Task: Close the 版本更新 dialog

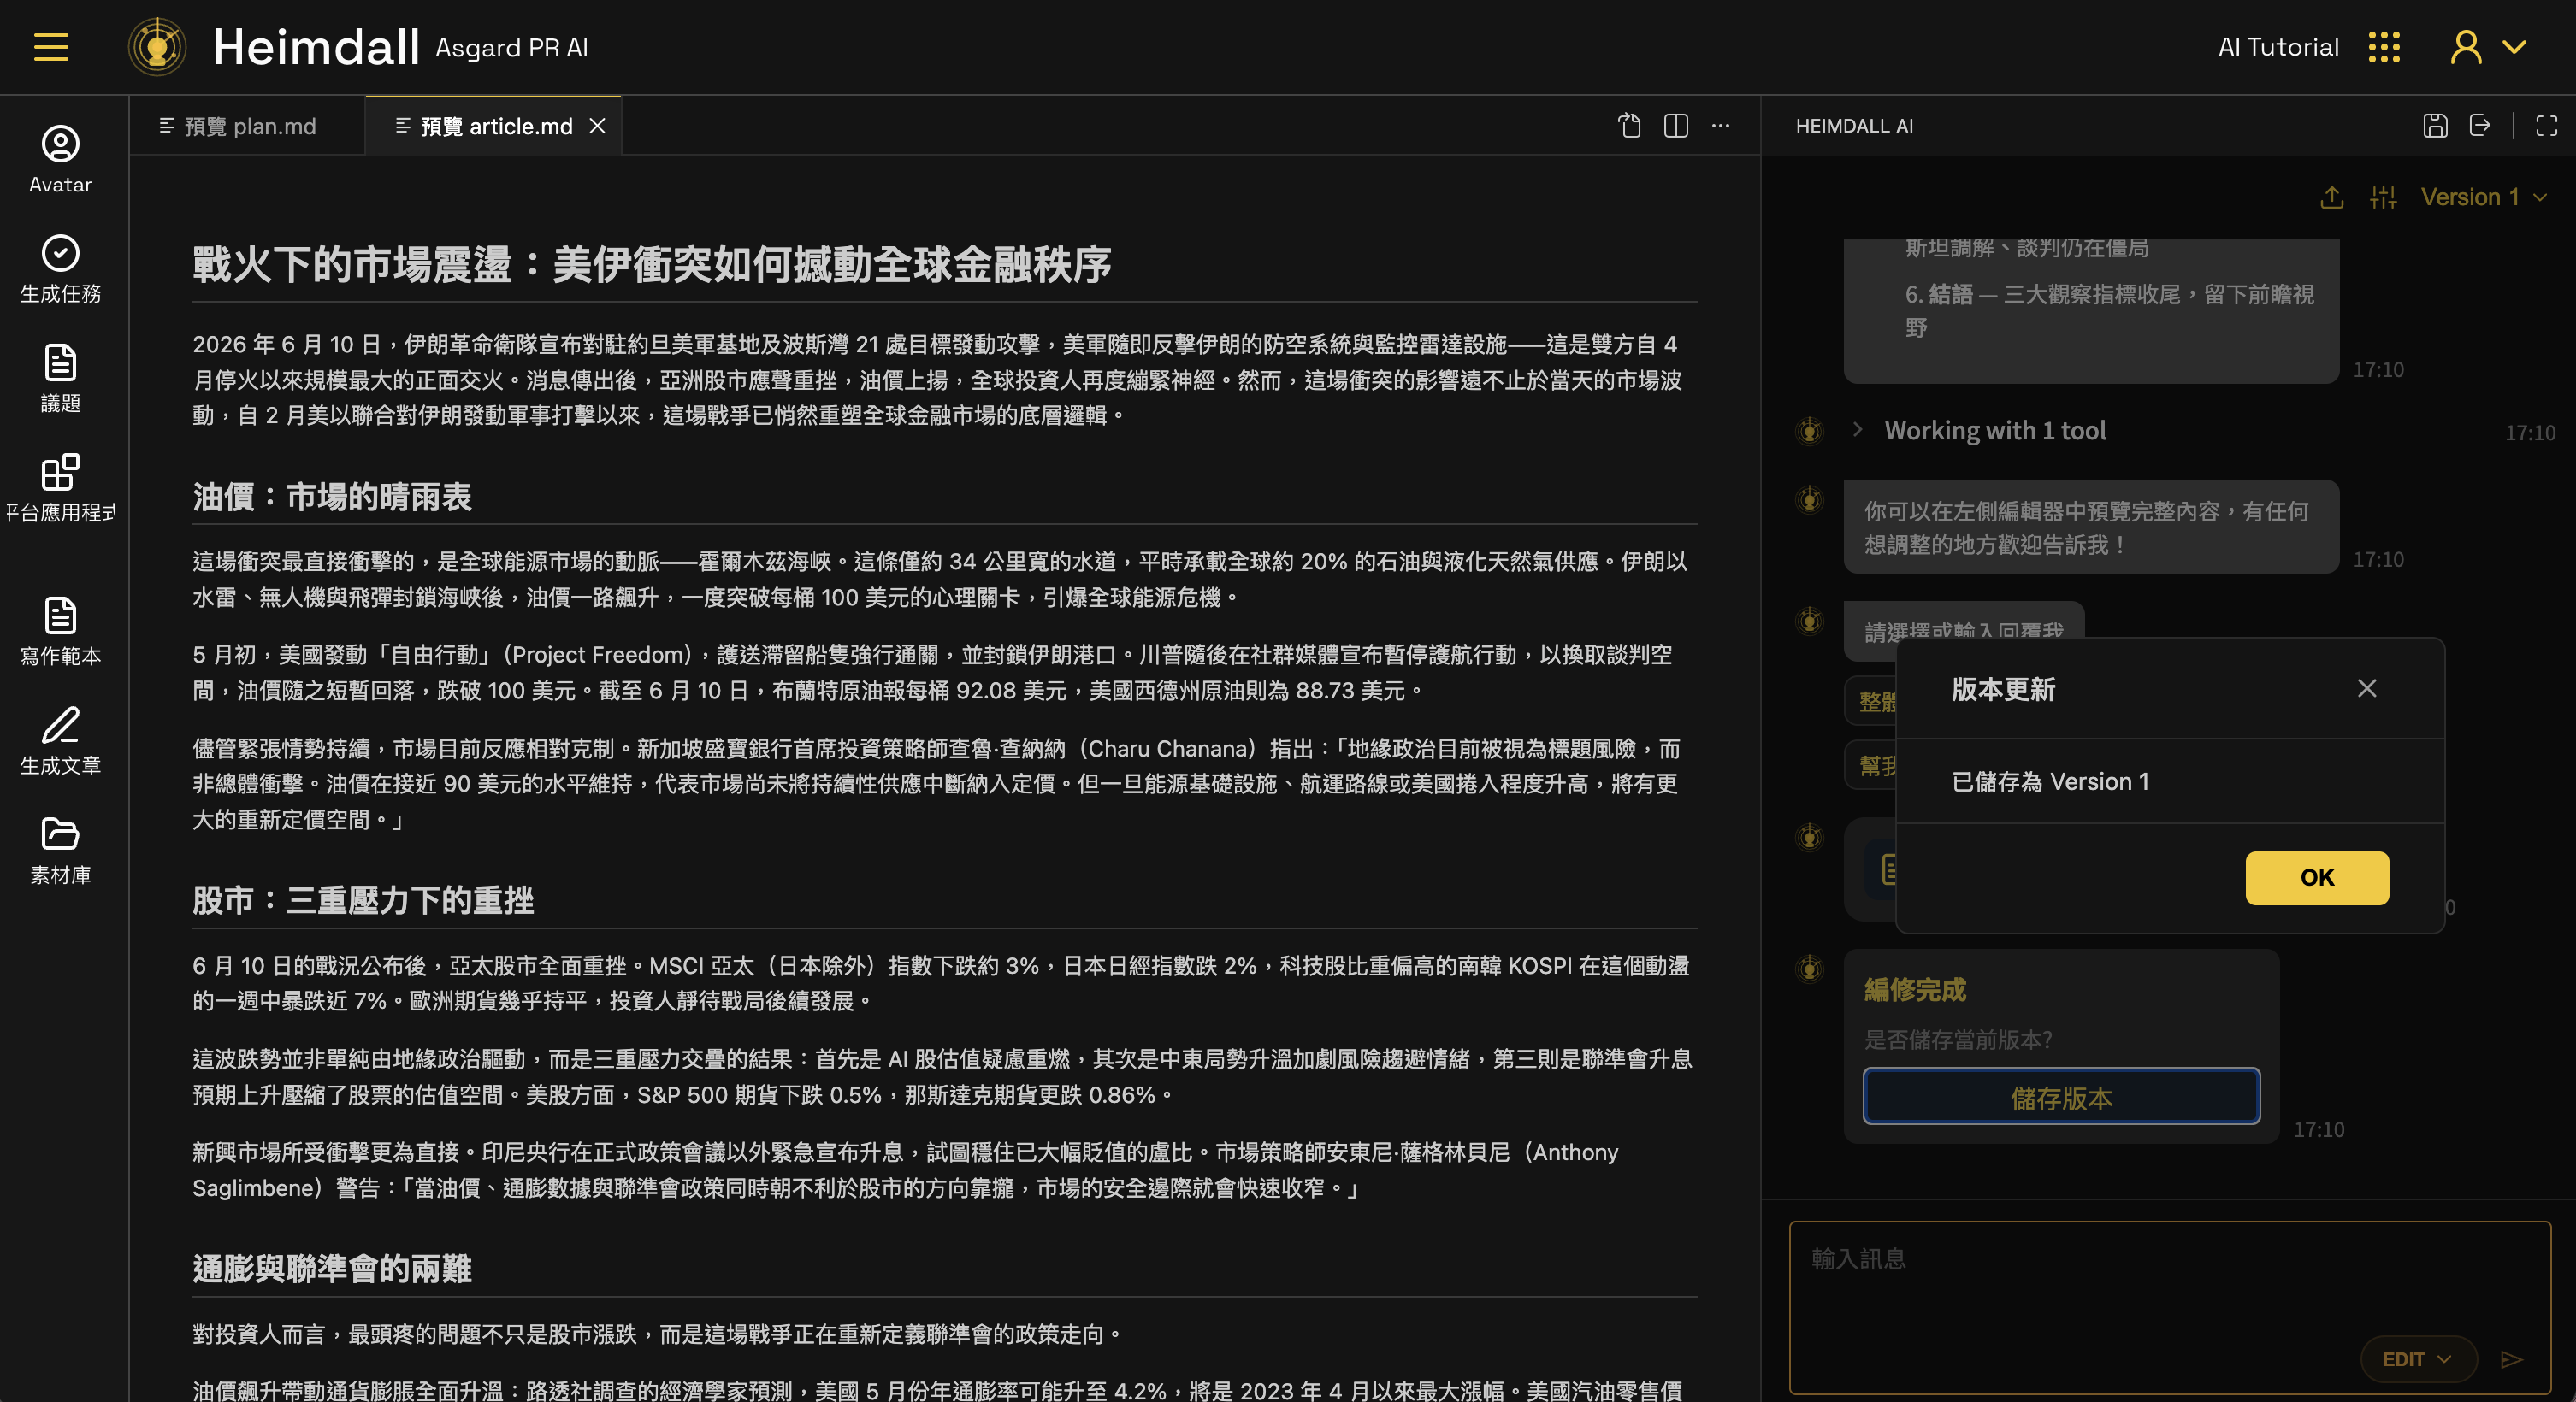Action: coord(2366,688)
